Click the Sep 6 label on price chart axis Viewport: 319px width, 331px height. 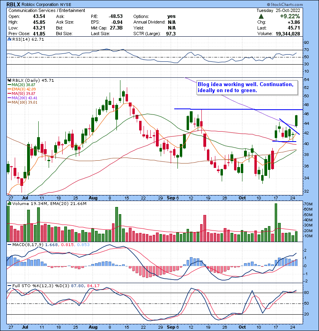pos(173,198)
